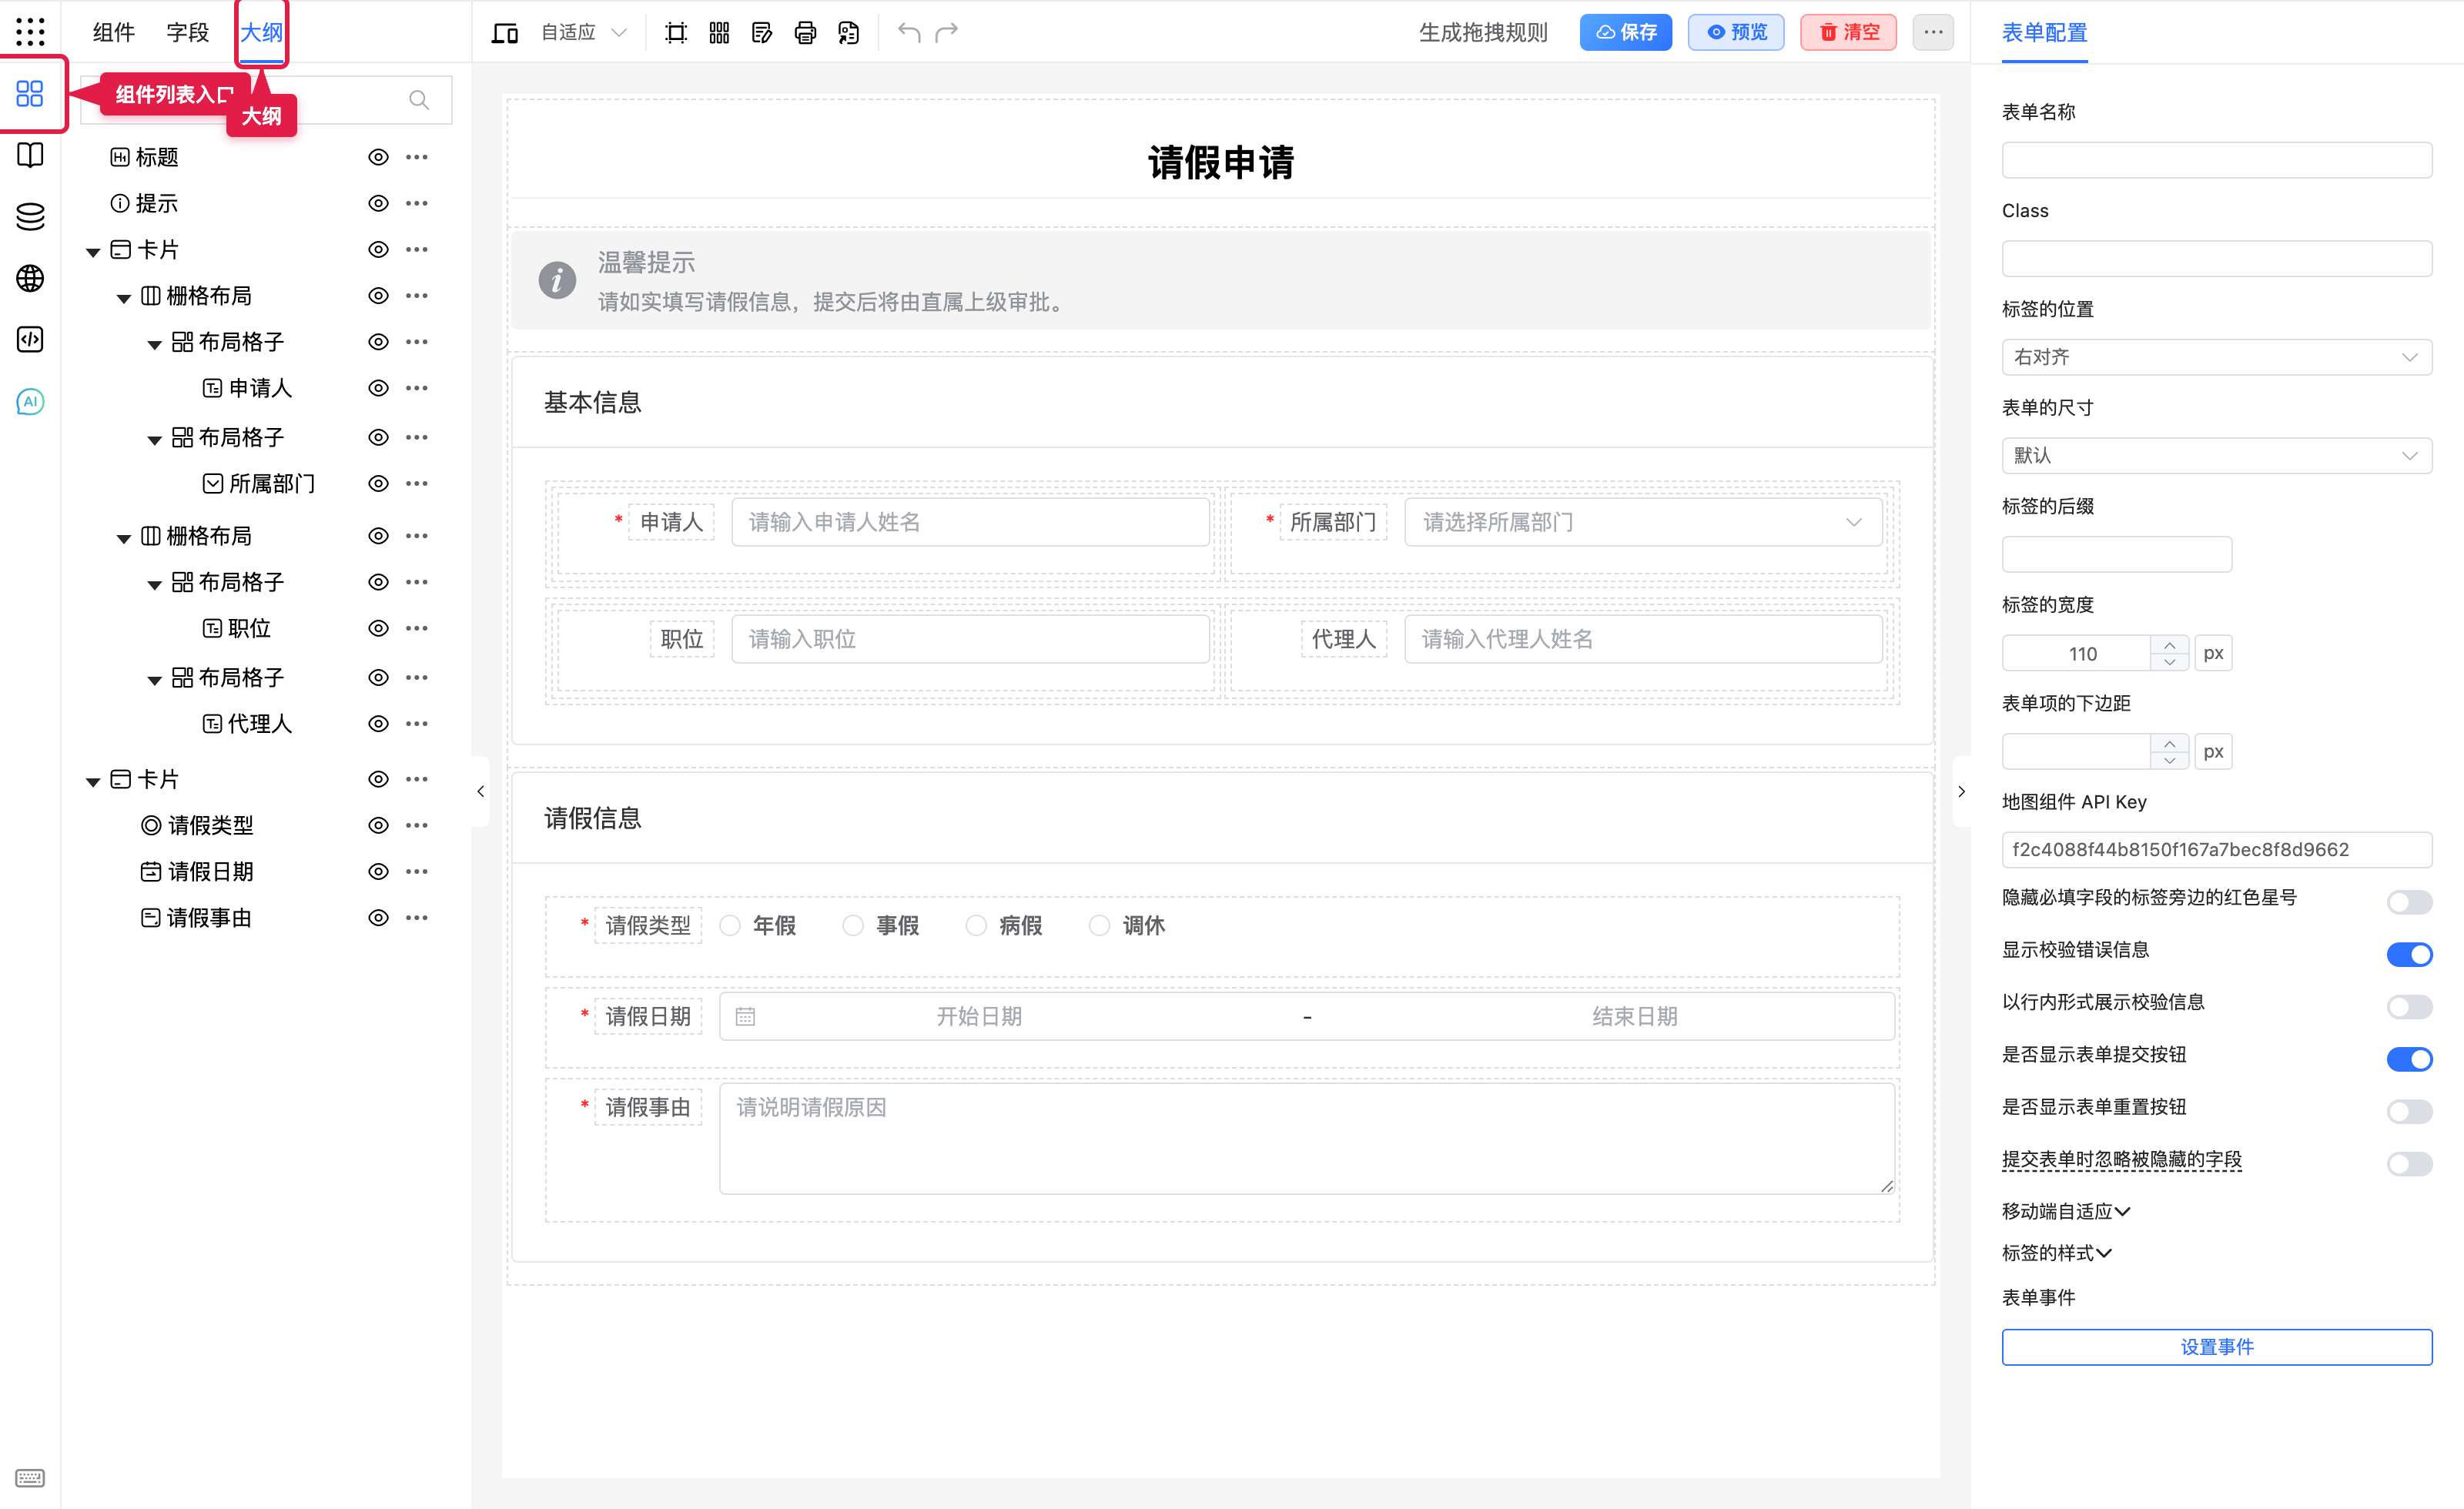Open more options for 请假事由 row
This screenshot has height=1509, width=2464.
[x=417, y=917]
